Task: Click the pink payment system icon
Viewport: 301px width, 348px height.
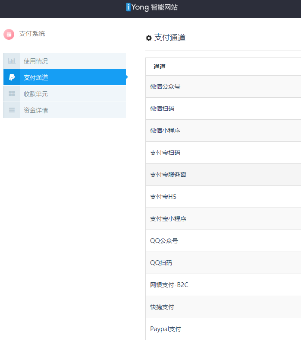Action: click(x=9, y=35)
